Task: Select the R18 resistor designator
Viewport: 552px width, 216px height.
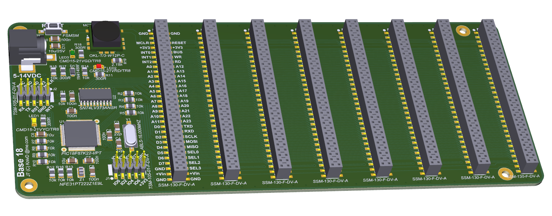Action: pyautogui.click(x=78, y=44)
